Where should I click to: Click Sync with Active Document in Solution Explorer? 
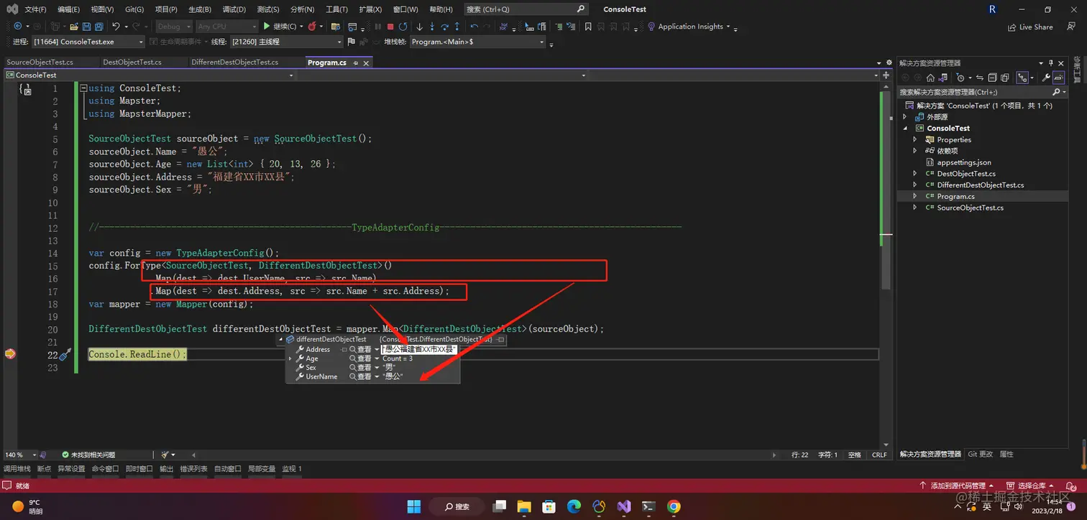979,78
